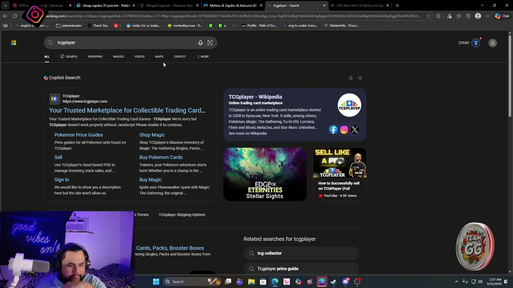Image resolution: width=513 pixels, height=288 pixels.
Task: Switch to the COPILOT tab
Action: click(x=180, y=56)
